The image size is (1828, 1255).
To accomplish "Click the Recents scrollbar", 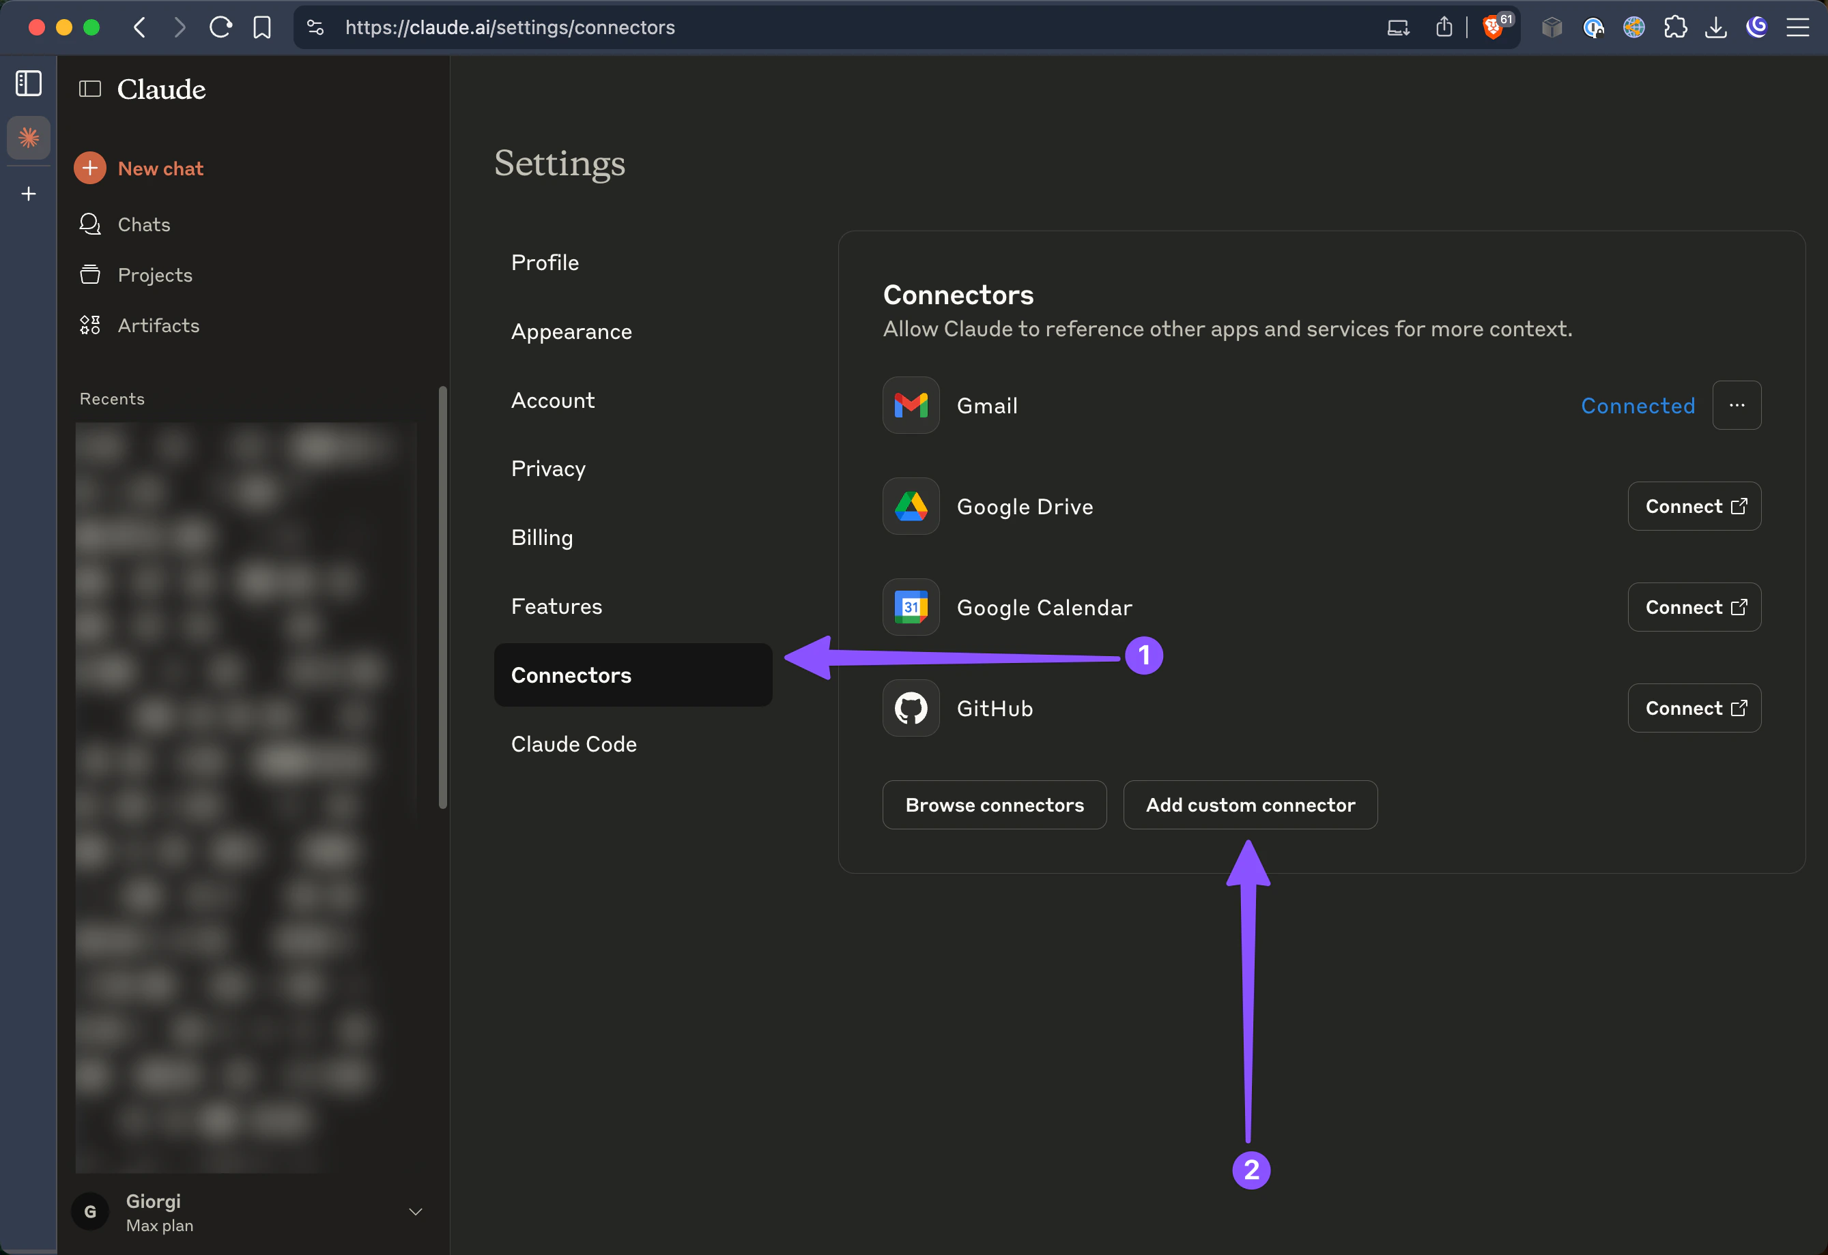I will [x=443, y=597].
